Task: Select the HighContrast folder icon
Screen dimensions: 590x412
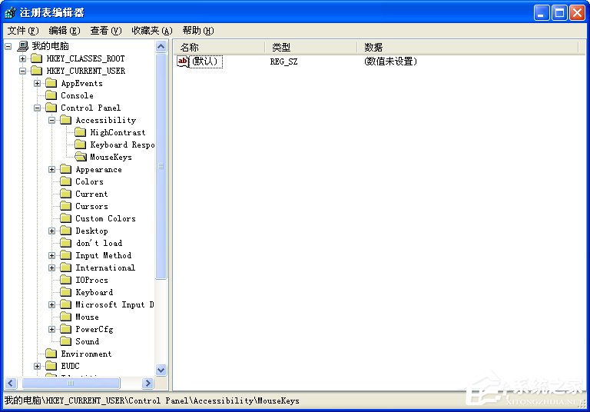Action: [x=80, y=132]
